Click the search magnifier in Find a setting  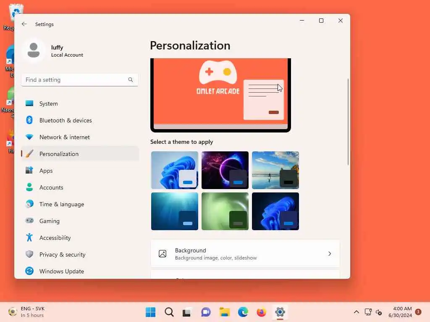point(131,80)
